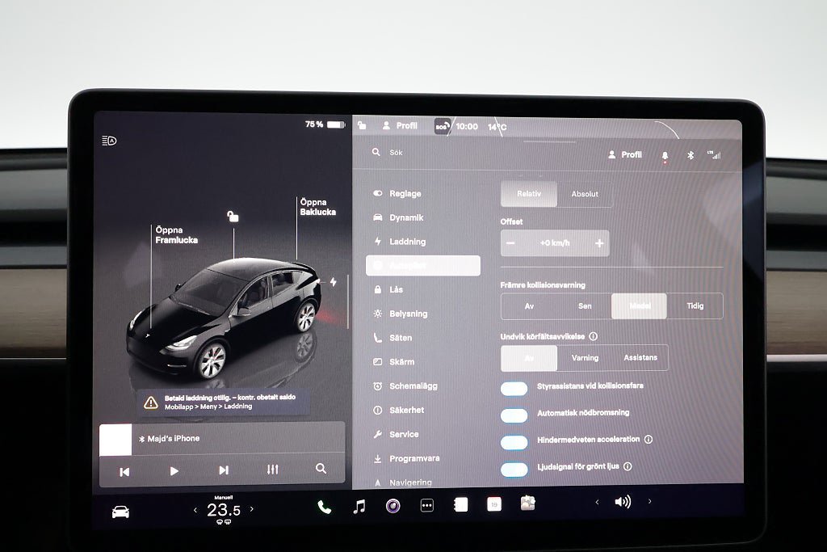
Task: Increase cabin temperature with right chevron
Action: 252,509
